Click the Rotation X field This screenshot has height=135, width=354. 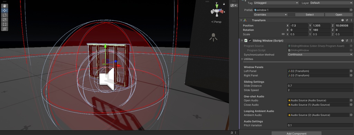coord(299,30)
